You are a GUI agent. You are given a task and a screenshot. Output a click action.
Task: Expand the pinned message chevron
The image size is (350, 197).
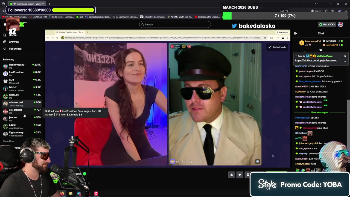[x=345, y=61]
